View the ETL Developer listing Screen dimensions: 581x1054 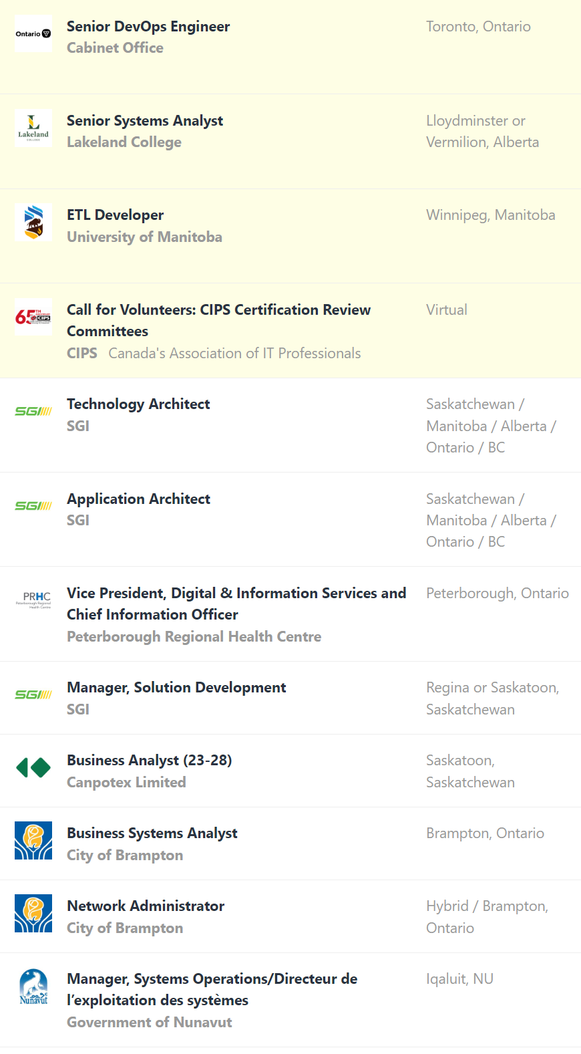115,215
